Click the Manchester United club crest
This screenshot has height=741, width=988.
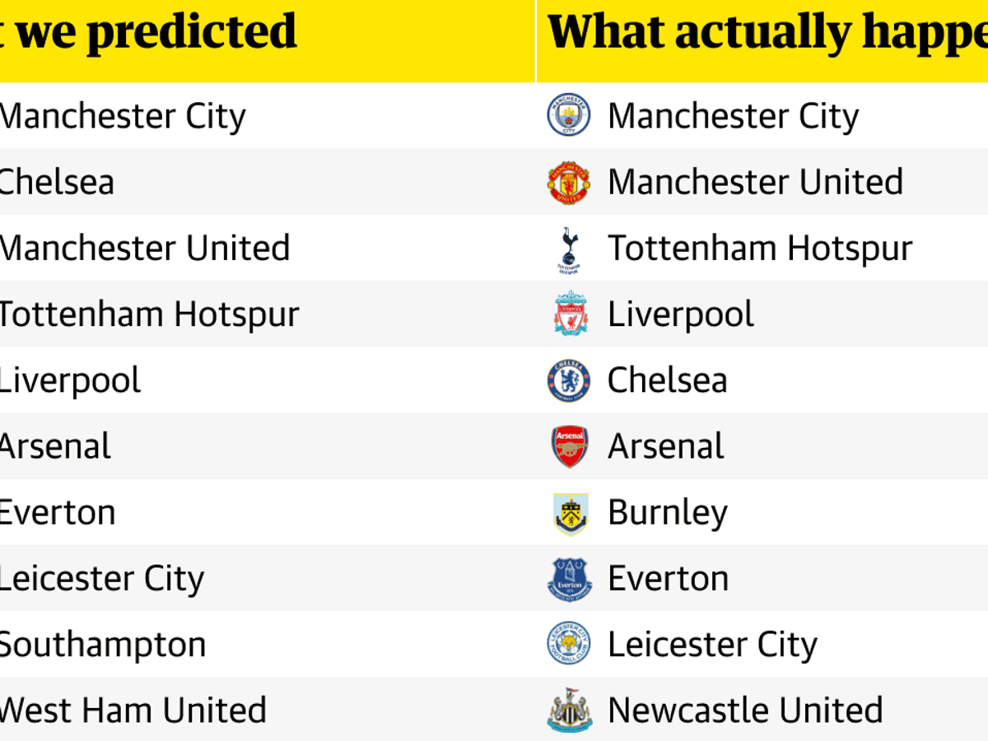pos(569,183)
